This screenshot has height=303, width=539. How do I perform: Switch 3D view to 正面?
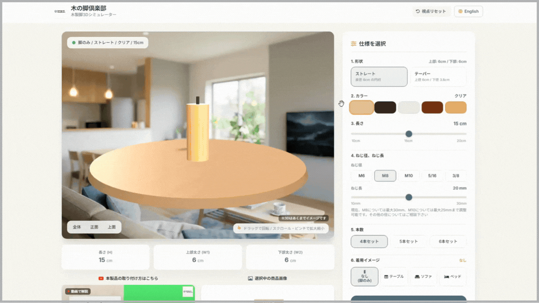(x=94, y=227)
